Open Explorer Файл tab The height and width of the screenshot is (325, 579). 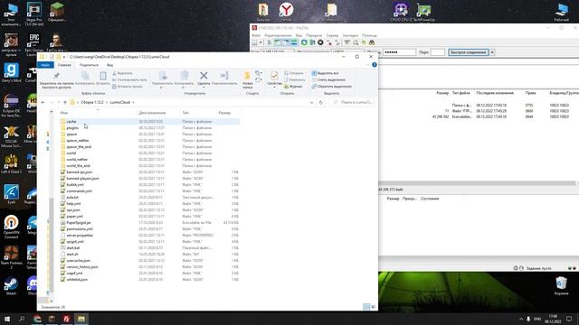tap(45, 65)
